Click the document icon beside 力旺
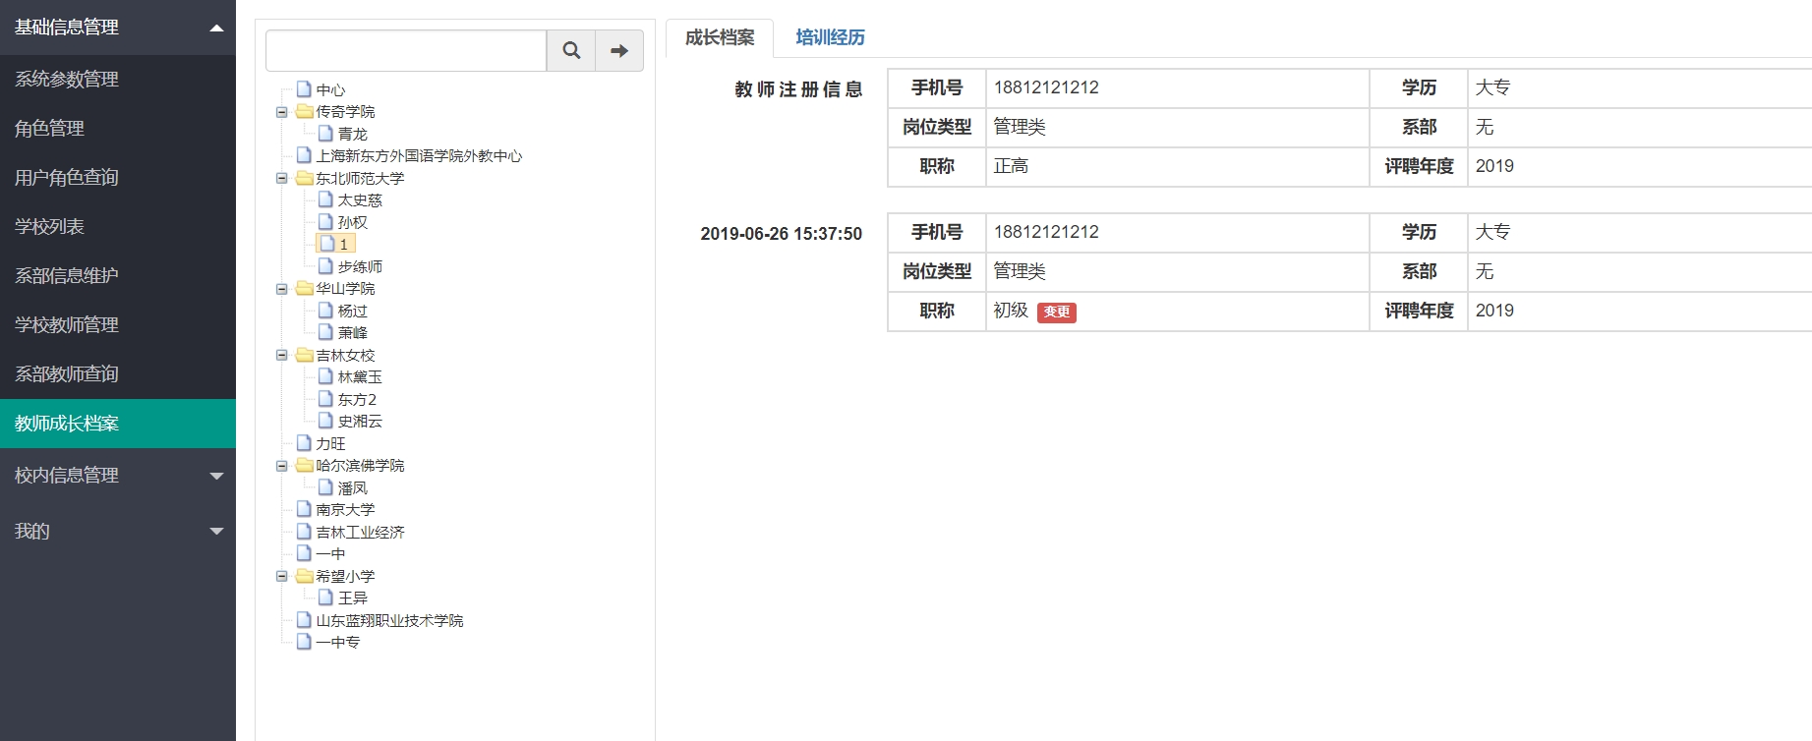 click(304, 443)
